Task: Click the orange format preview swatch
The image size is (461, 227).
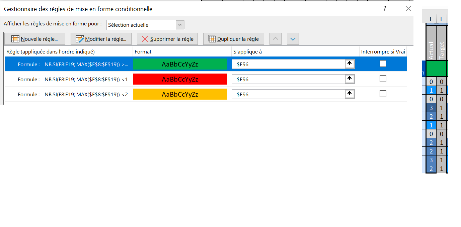Action: coord(180,94)
